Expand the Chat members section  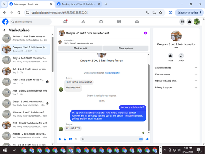(176, 74)
